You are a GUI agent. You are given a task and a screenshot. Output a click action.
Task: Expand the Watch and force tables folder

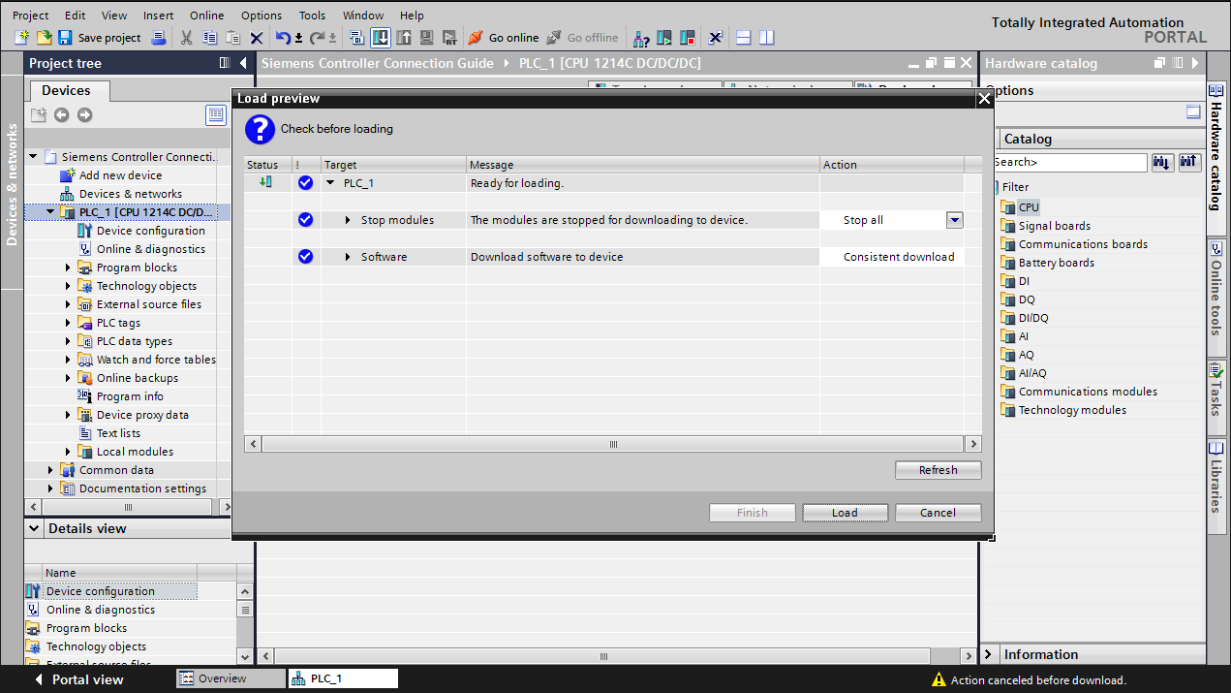click(69, 360)
